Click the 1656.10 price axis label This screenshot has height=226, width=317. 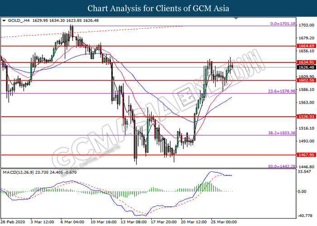[307, 51]
